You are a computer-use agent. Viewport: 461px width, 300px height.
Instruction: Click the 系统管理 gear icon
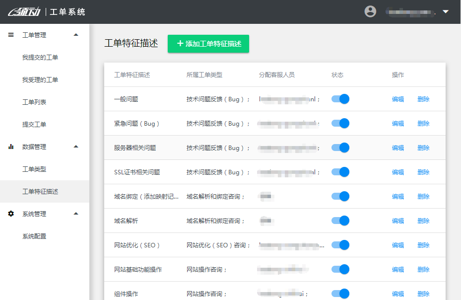[11, 214]
